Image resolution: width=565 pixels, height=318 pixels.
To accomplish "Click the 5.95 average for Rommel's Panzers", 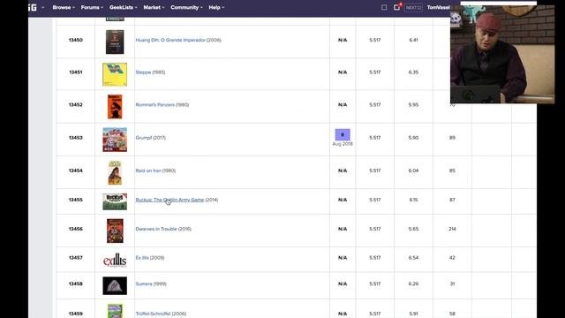I will (x=413, y=104).
